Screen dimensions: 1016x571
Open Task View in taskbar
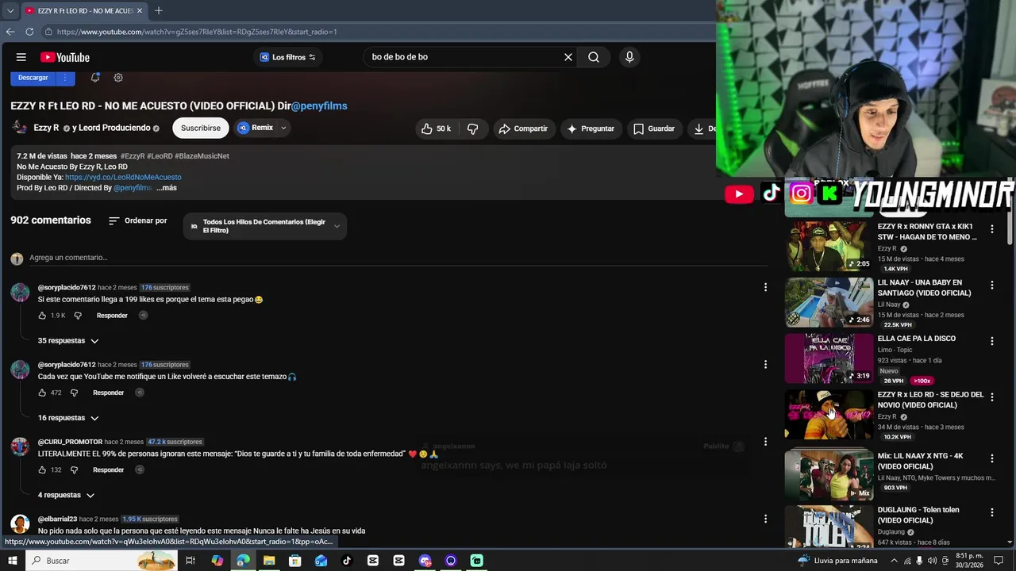(x=190, y=561)
